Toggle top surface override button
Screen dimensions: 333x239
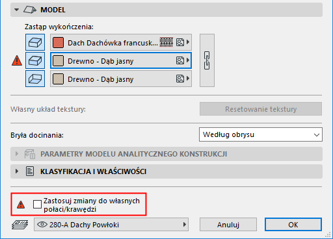coord(35,42)
